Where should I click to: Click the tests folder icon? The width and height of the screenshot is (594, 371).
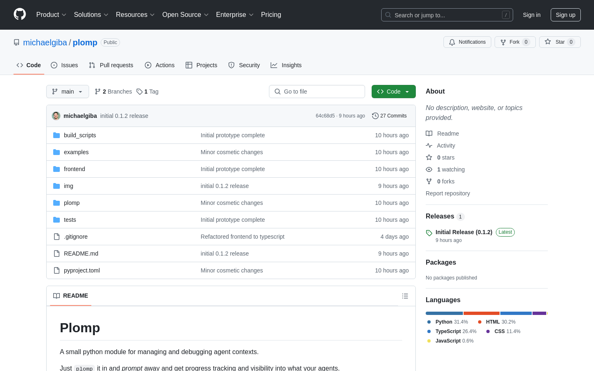[x=57, y=220]
